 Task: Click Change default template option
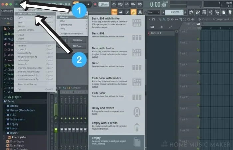(72, 34)
